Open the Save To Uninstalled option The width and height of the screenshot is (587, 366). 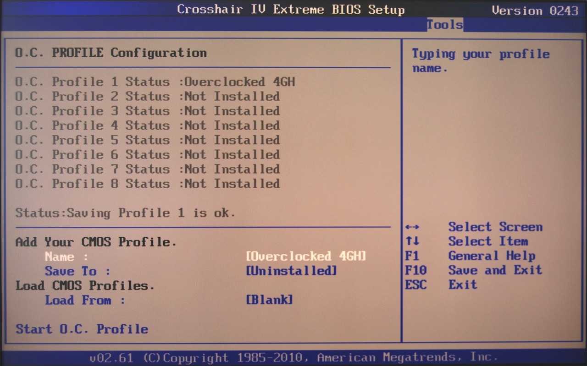click(291, 271)
